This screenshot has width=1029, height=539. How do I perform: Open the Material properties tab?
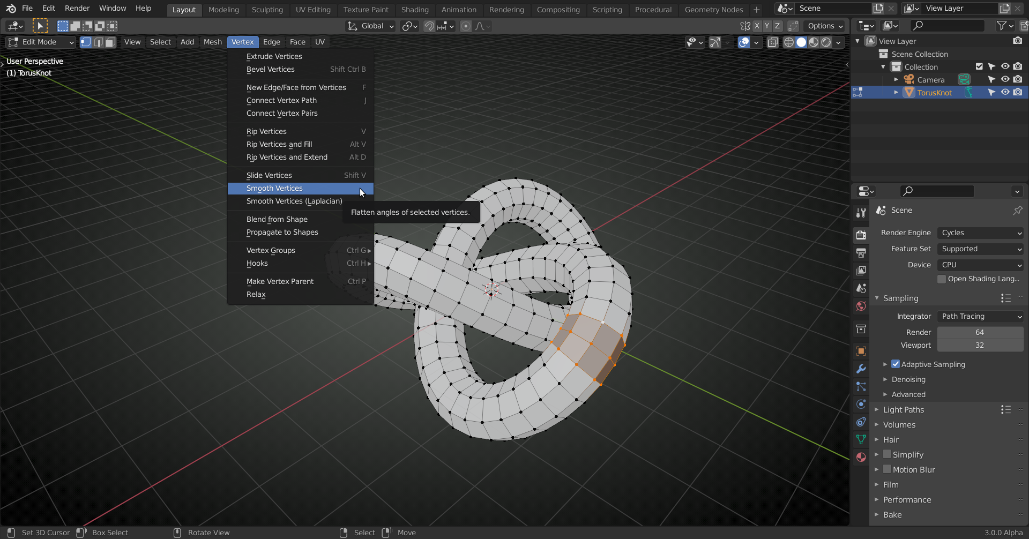861,457
